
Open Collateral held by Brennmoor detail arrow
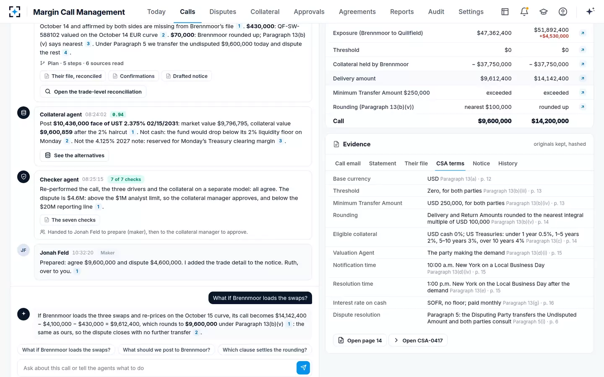click(x=583, y=64)
